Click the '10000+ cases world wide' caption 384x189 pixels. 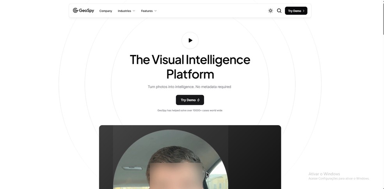[190, 111]
